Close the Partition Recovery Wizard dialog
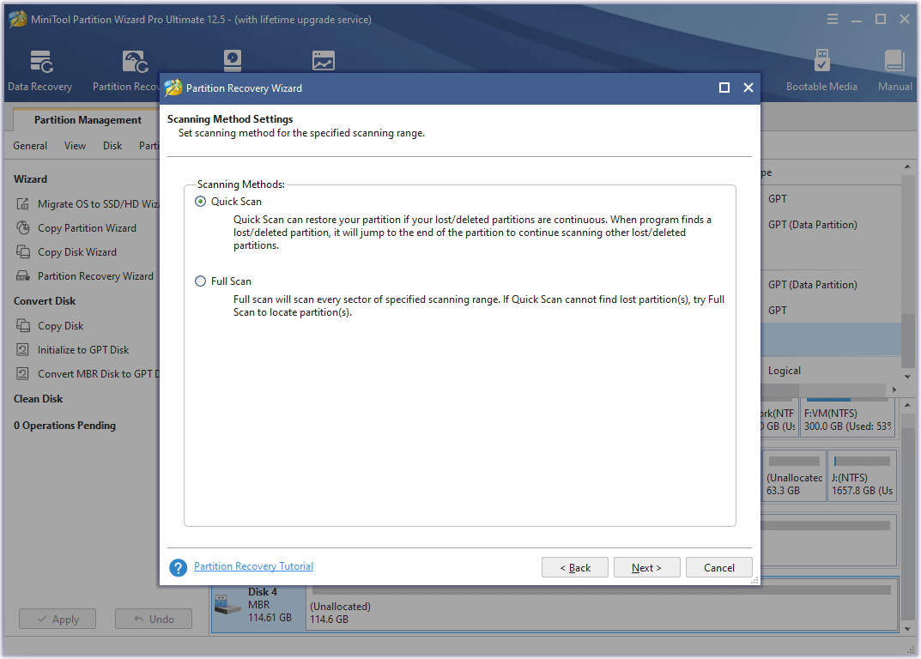The width and height of the screenshot is (921, 659). point(748,88)
